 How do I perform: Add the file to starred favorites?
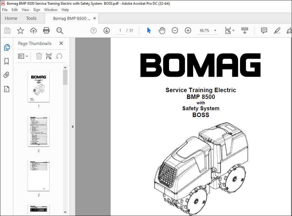tap(20, 31)
